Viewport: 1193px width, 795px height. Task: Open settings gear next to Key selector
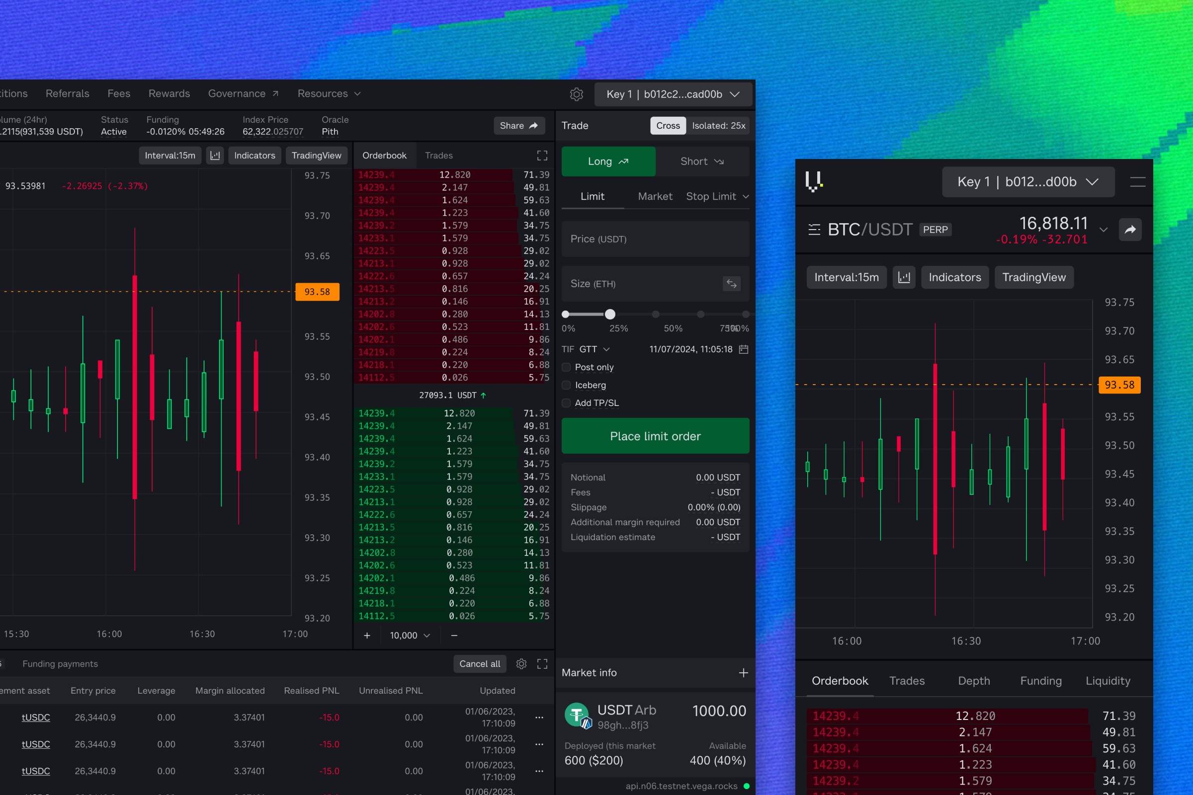[x=576, y=94]
